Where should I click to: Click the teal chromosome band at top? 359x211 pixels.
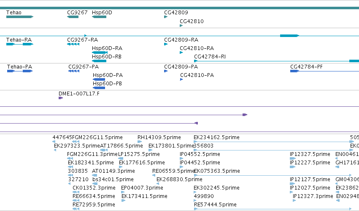click(180, 8)
